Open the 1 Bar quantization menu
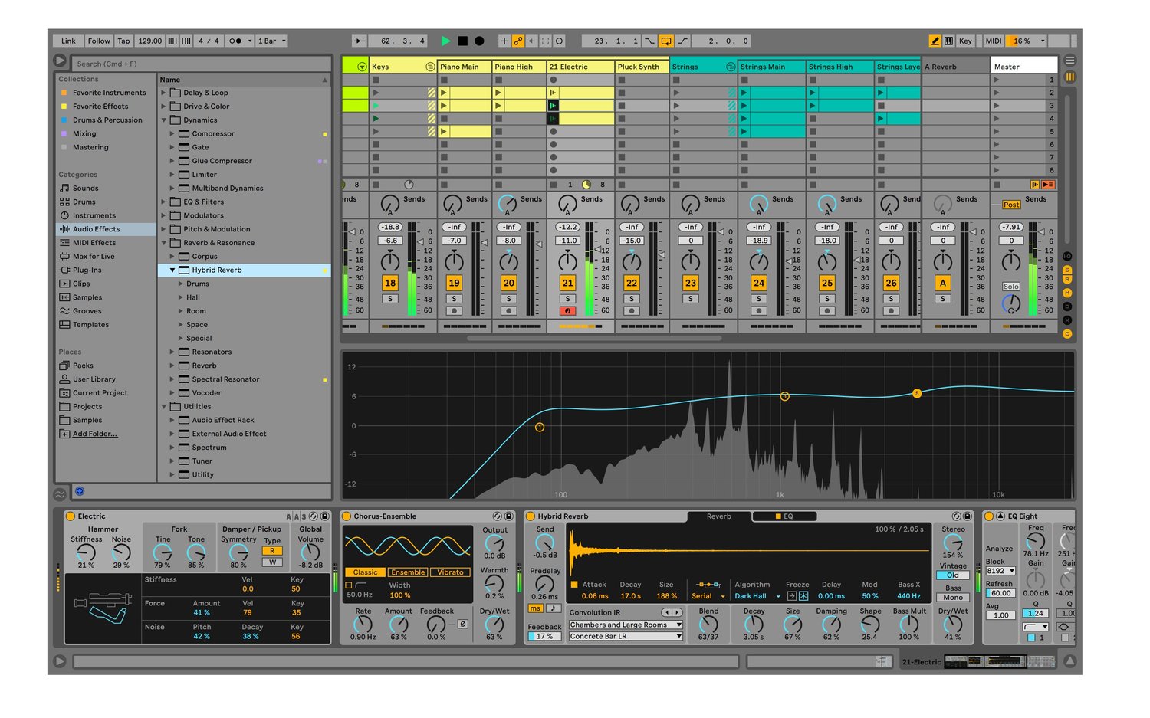Viewport: 1150px width, 718px height. 272,41
